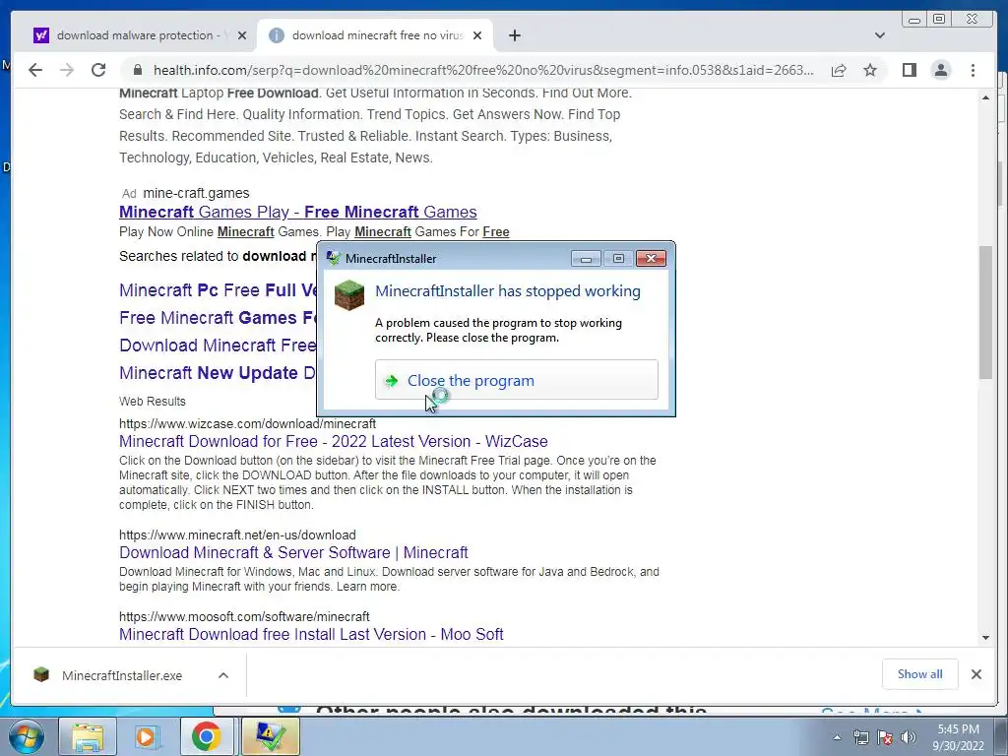Viewport: 1008px width, 756px height.
Task: Open the Chrome profile menu
Action: coord(940,70)
